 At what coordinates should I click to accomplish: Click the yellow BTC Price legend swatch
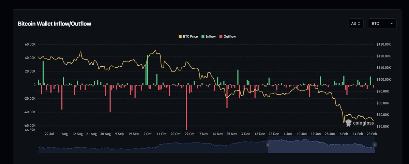pos(180,36)
